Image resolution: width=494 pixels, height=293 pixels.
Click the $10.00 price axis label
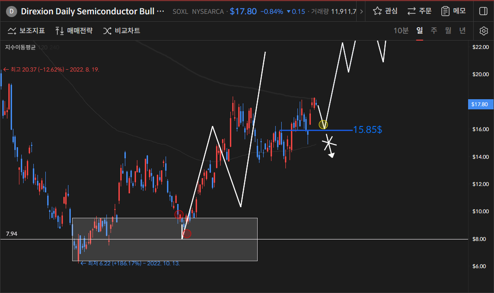tap(481, 211)
